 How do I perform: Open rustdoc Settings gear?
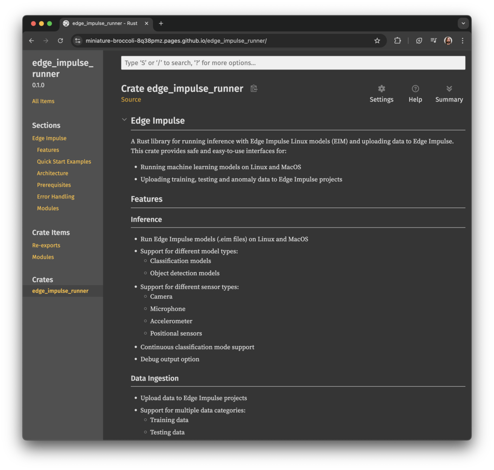click(382, 94)
